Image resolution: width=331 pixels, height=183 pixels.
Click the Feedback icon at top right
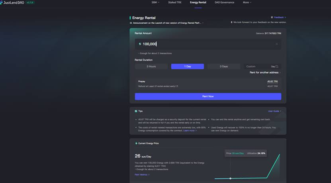(272, 17)
